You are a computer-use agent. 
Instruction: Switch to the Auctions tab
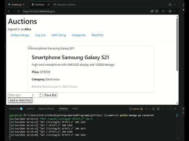(39, 5)
